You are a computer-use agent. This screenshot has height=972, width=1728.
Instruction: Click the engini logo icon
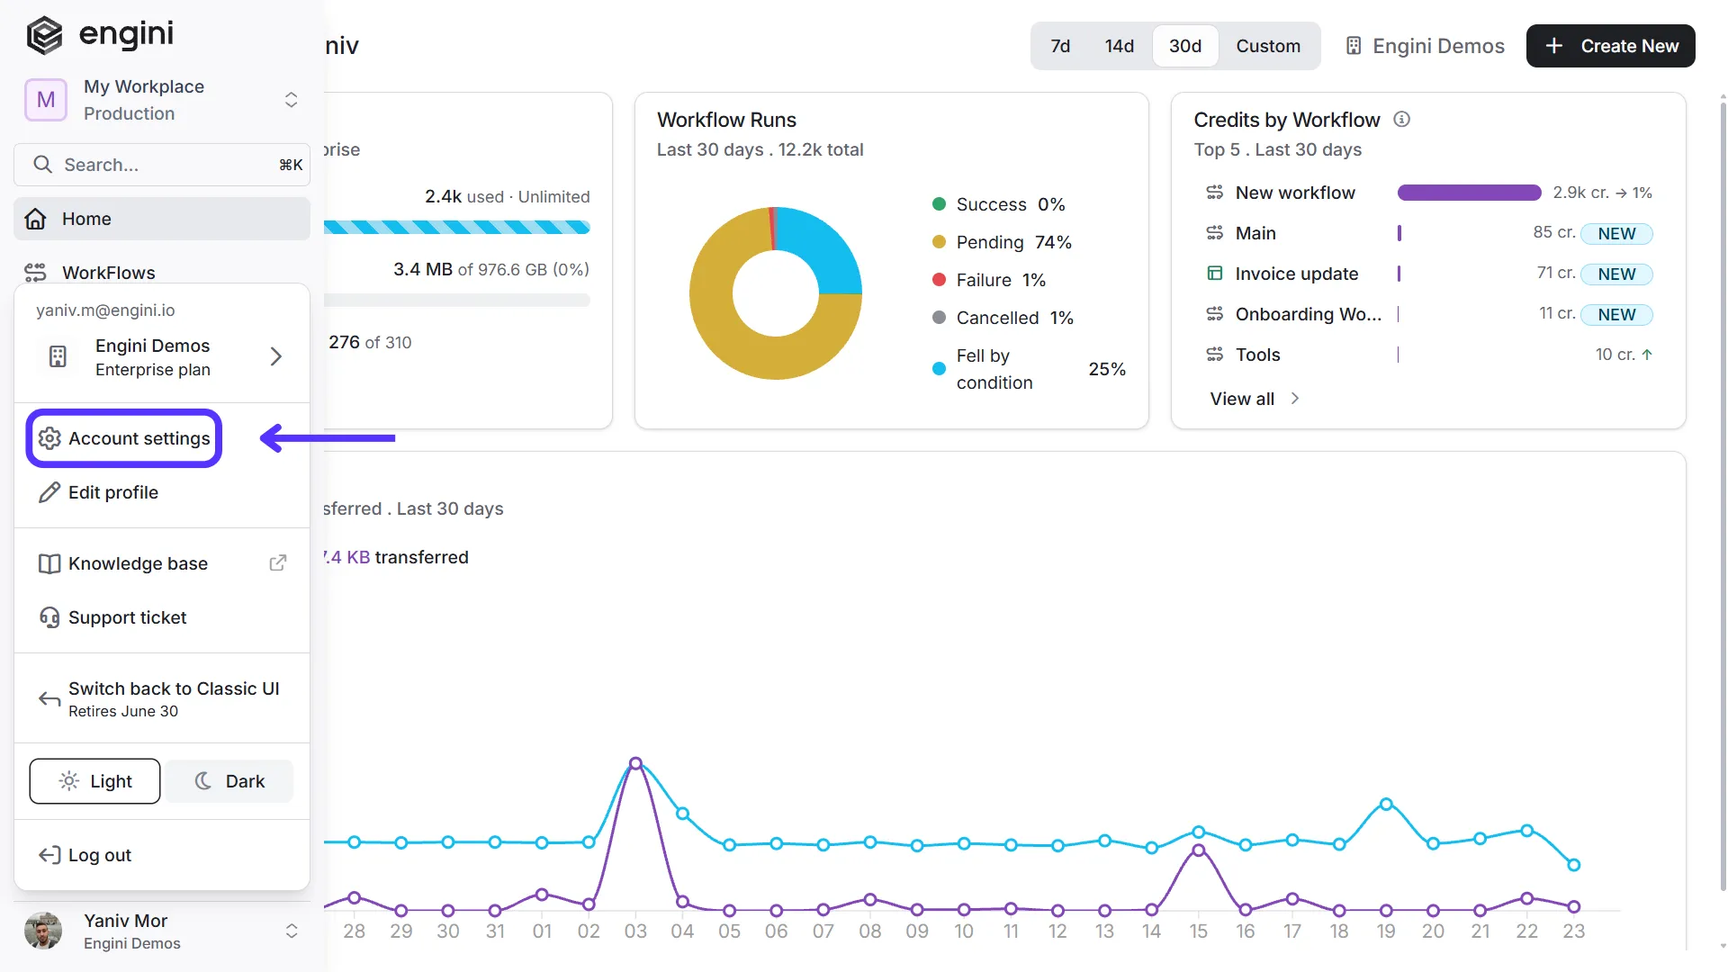(x=44, y=36)
